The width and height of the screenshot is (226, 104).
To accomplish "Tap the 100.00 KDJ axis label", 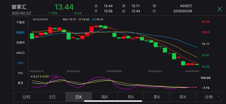I will click(206, 78).
